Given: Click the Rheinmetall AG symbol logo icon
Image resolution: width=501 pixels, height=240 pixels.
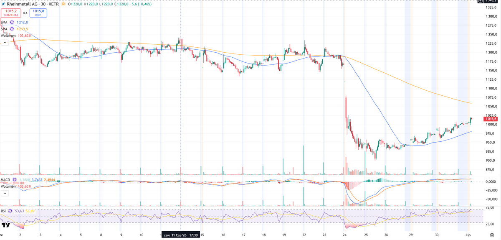Looking at the screenshot, I should tap(4, 4).
